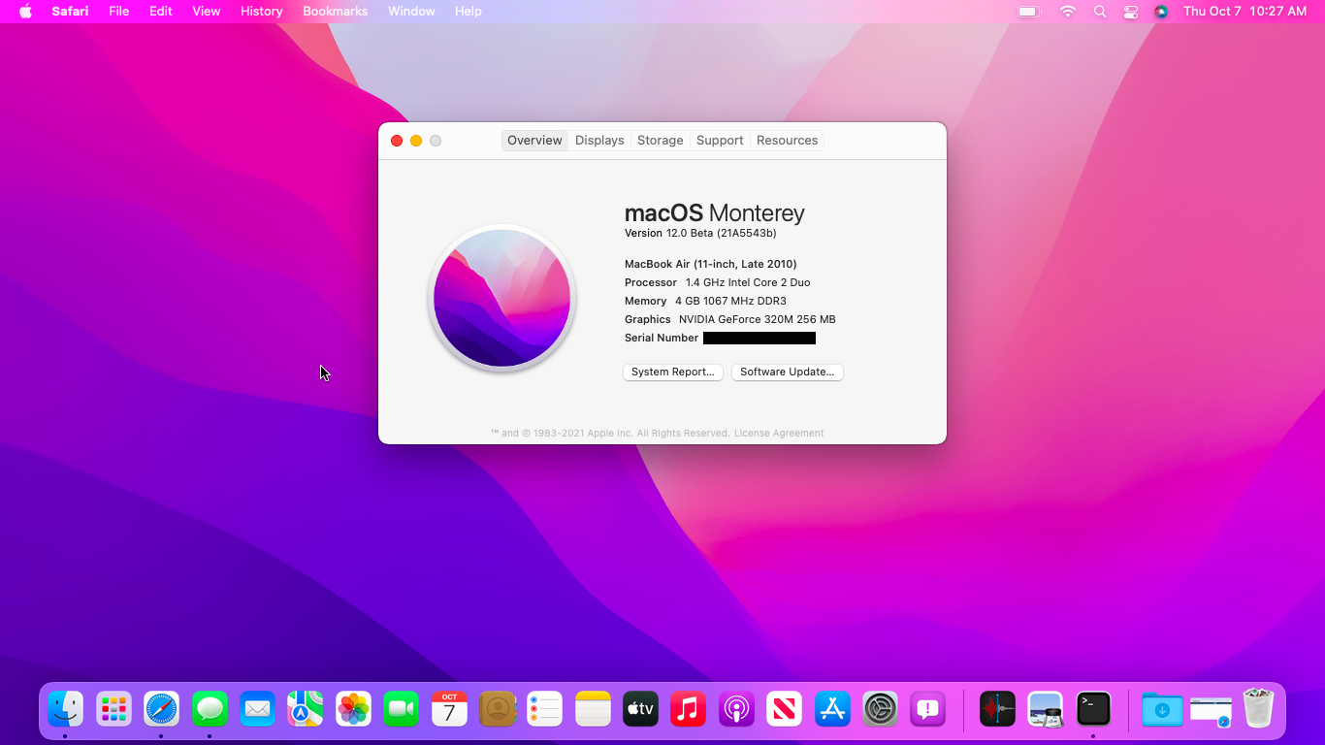
Task: Click the date and time clock
Action: pyautogui.click(x=1245, y=12)
